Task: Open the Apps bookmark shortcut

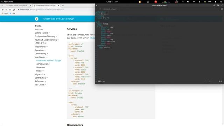Action: coord(5,13)
